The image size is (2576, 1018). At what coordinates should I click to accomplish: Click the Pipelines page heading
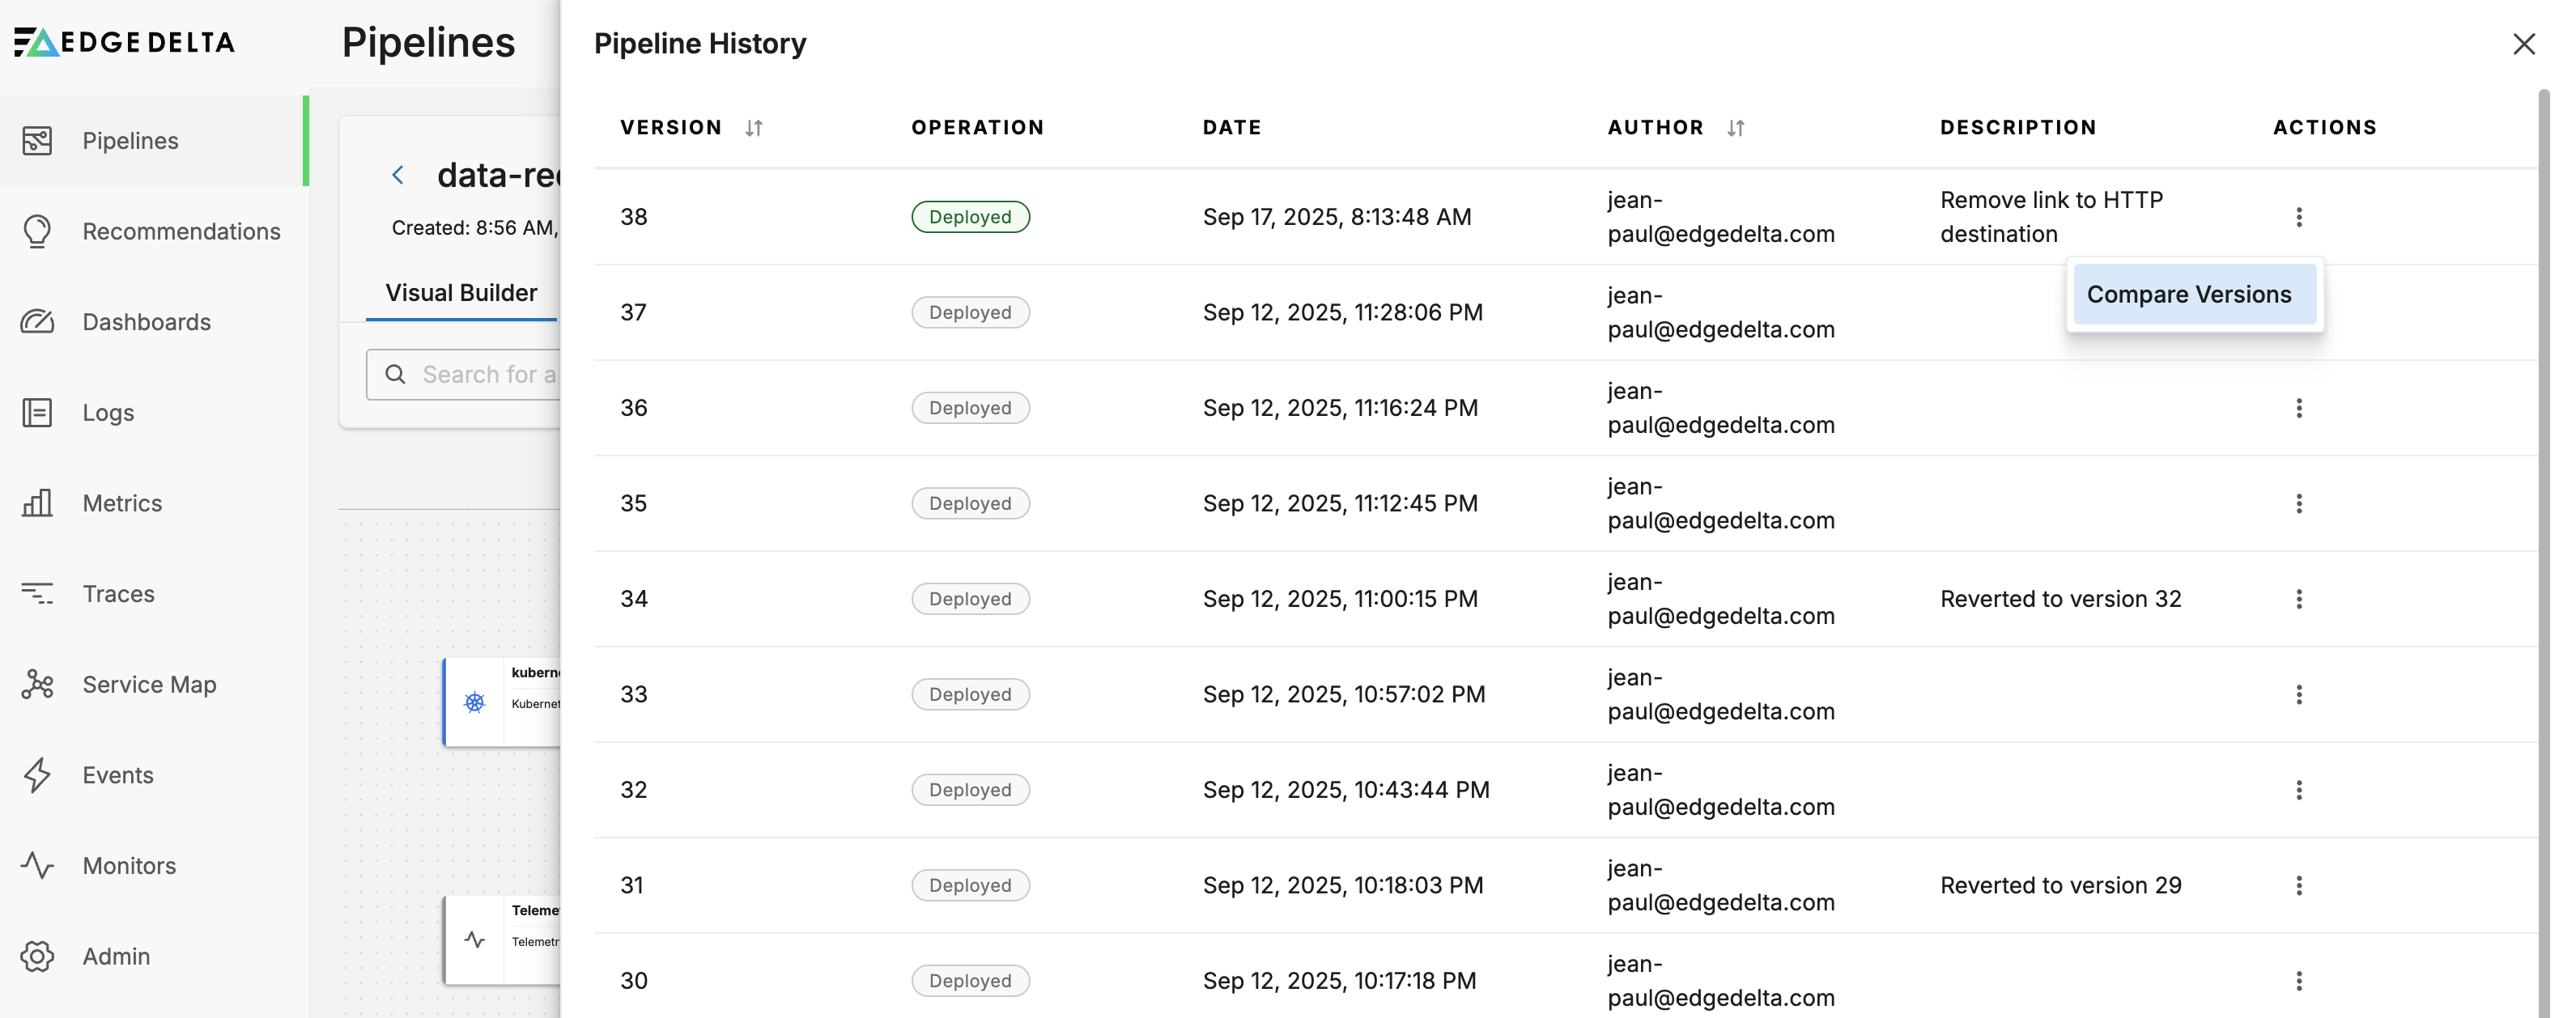tap(428, 44)
